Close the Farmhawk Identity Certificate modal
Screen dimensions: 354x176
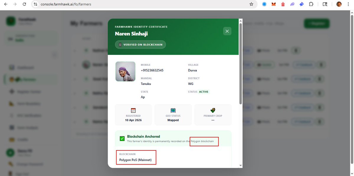tap(227, 31)
